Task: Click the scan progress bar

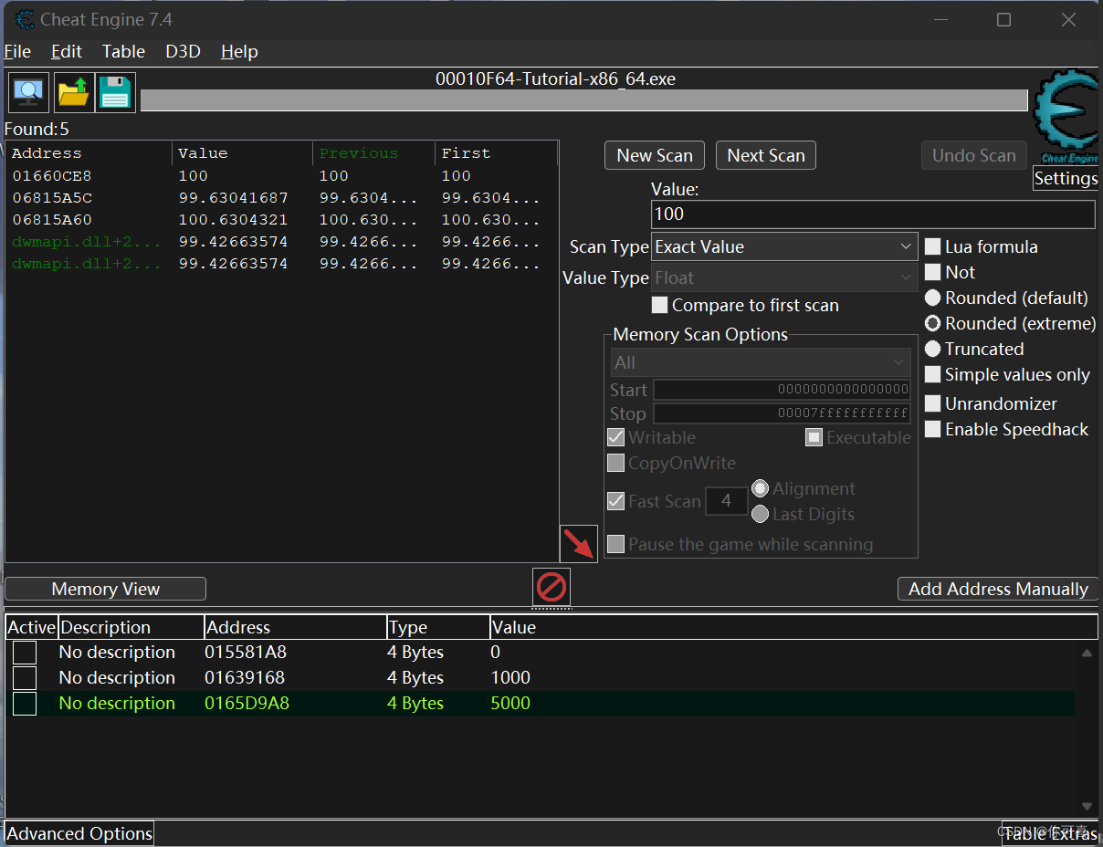Action: [x=584, y=100]
